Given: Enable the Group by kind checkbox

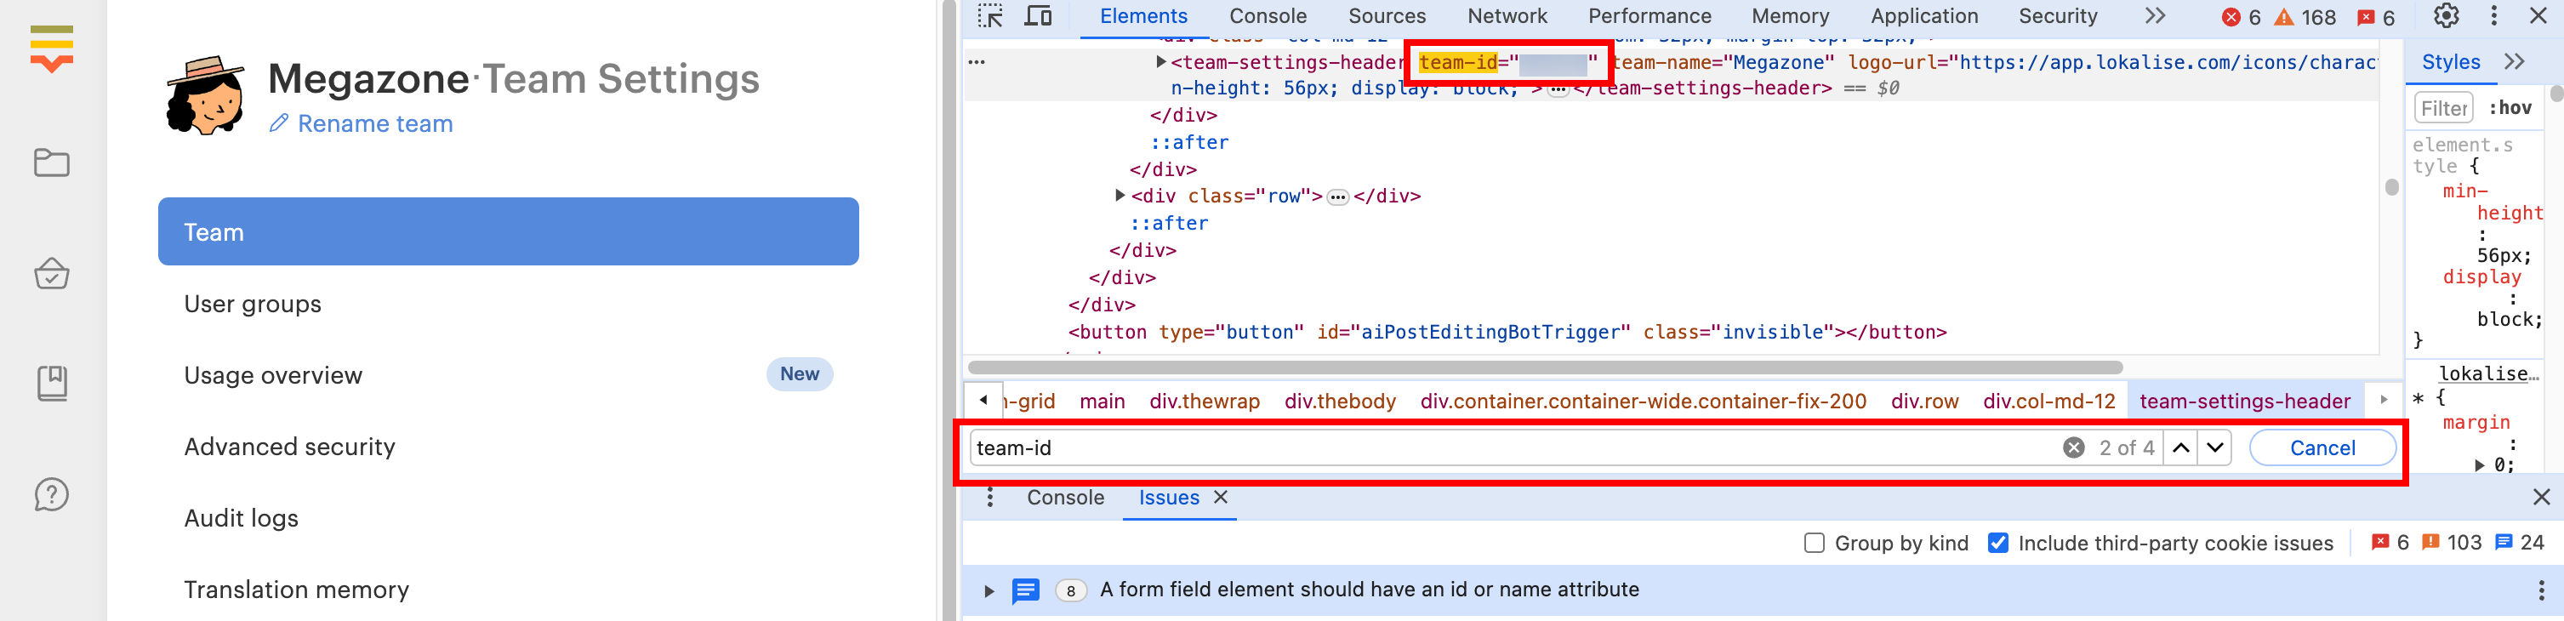Looking at the screenshot, I should [x=1814, y=544].
